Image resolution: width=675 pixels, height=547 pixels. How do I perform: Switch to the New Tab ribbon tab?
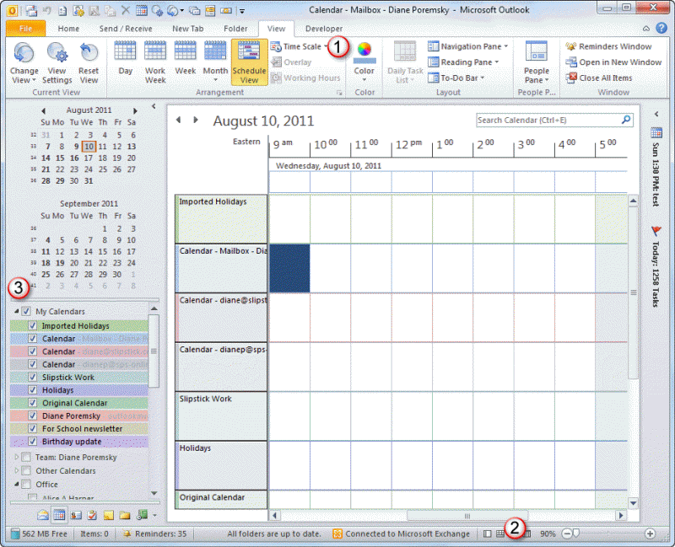(x=187, y=29)
